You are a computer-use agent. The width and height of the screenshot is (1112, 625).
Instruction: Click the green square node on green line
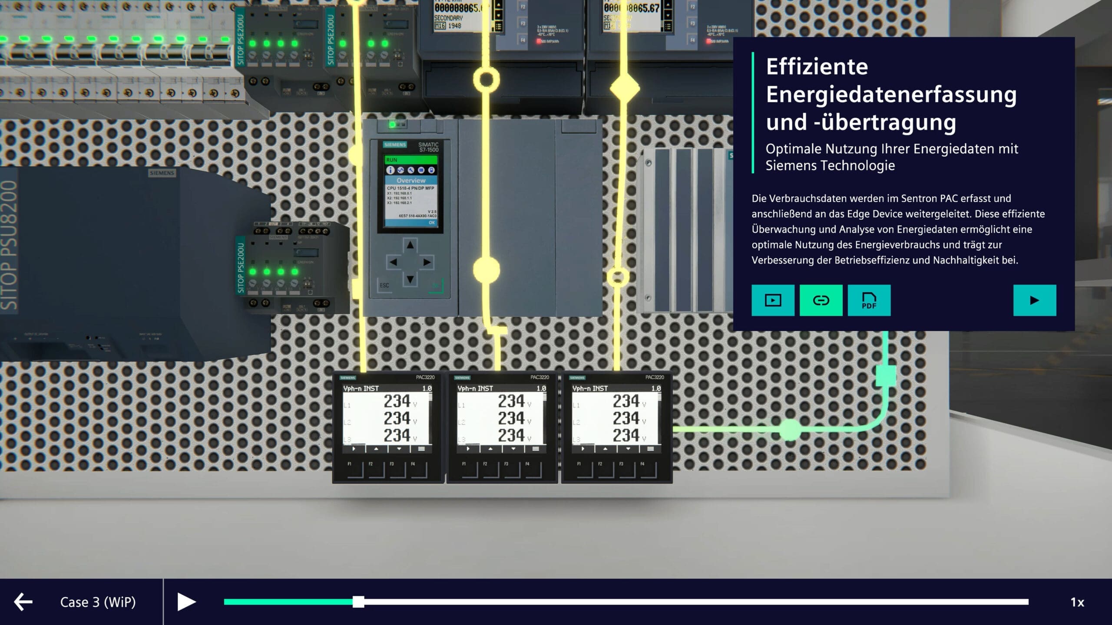(886, 375)
